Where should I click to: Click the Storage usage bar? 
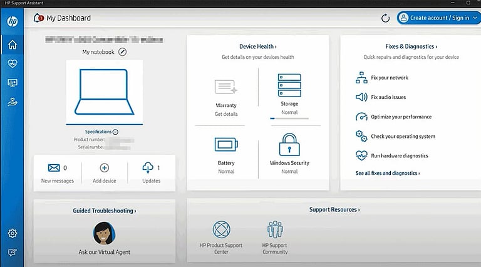coord(289,118)
